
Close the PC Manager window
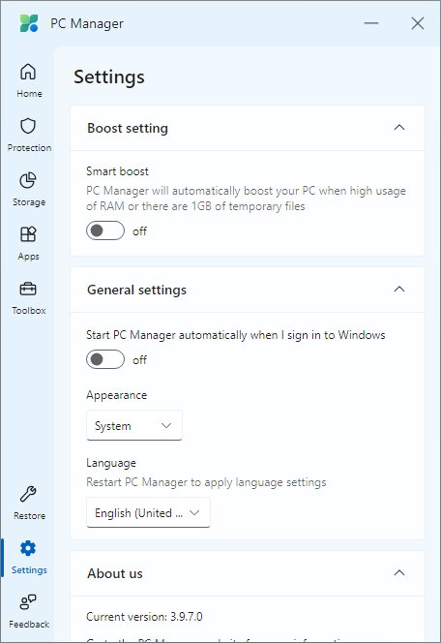(x=418, y=23)
